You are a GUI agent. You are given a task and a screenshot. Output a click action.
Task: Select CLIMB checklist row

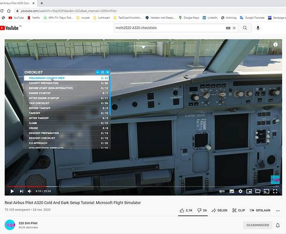(x=67, y=123)
